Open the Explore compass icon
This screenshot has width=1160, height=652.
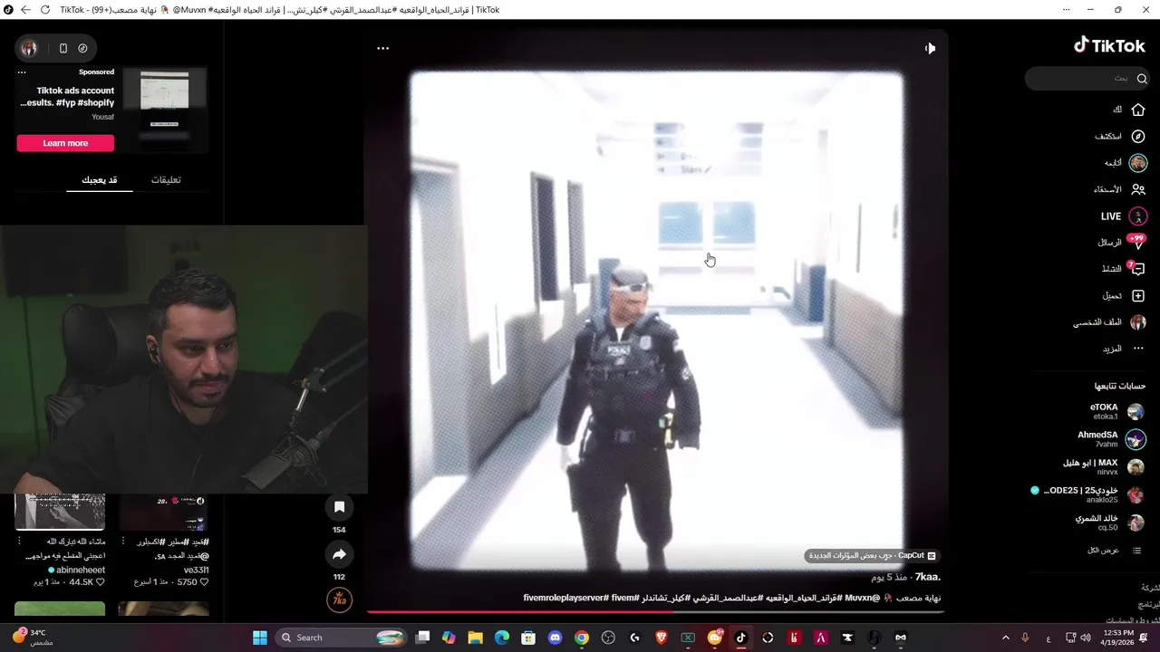click(x=1138, y=137)
